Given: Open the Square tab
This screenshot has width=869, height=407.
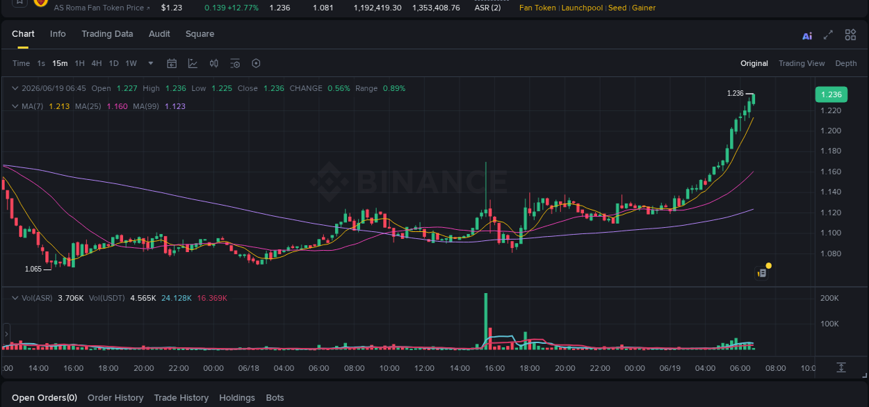Looking at the screenshot, I should [200, 34].
